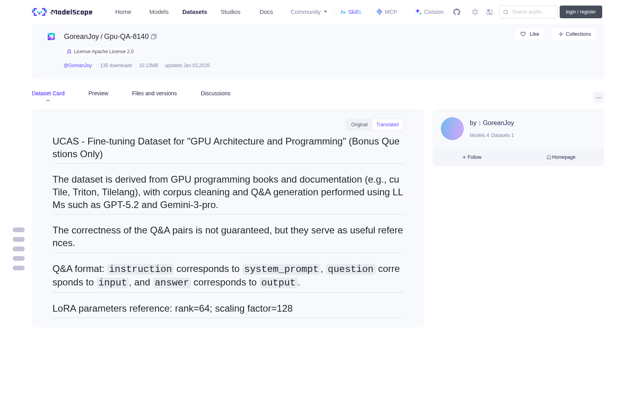
Task: Add the dataset to Collections
Action: [574, 34]
